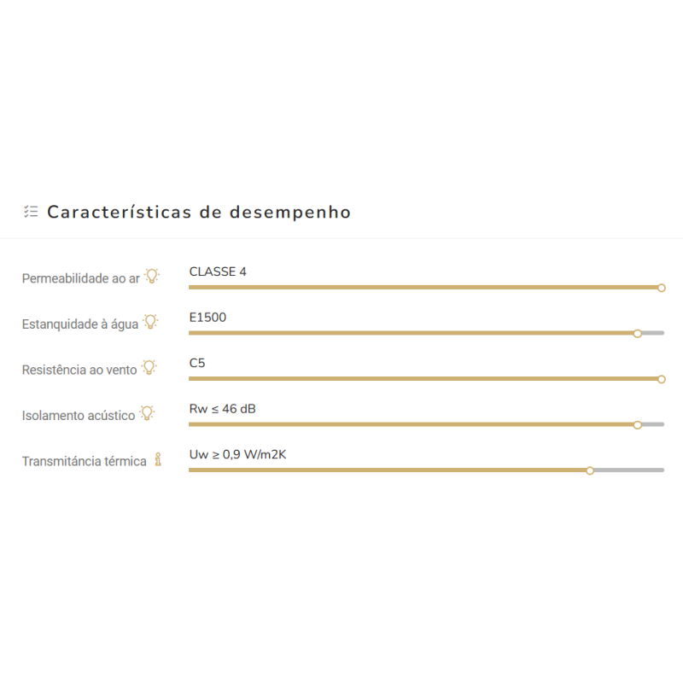Click the lightbulb icon next to Estanquidade à água
683x683 pixels.
coord(150,322)
